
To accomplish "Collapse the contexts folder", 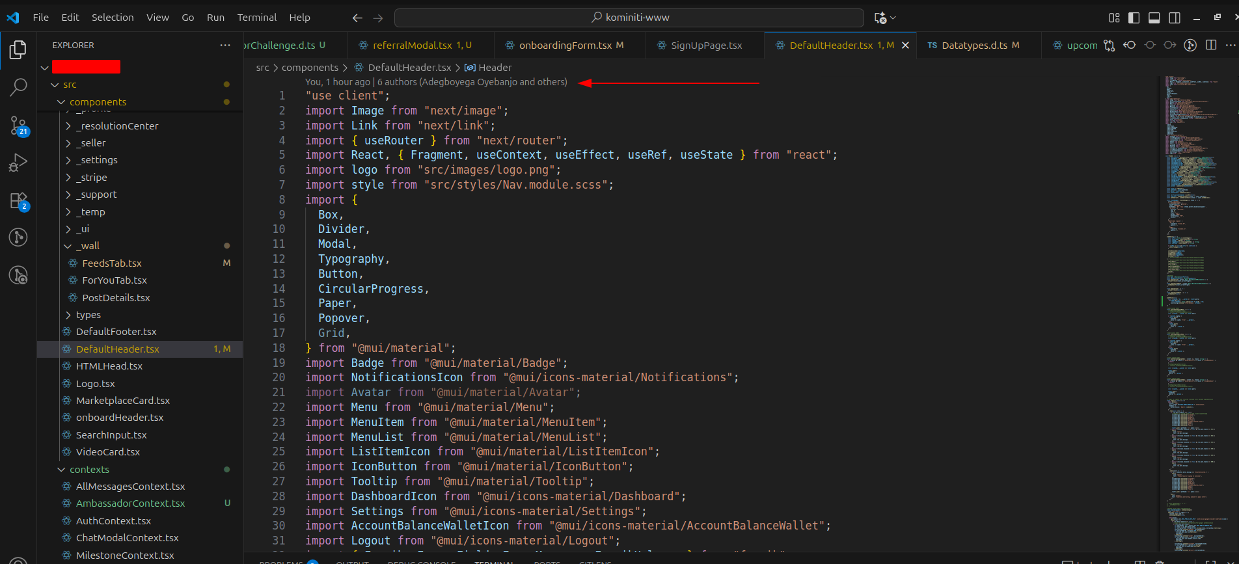I will [x=62, y=470].
